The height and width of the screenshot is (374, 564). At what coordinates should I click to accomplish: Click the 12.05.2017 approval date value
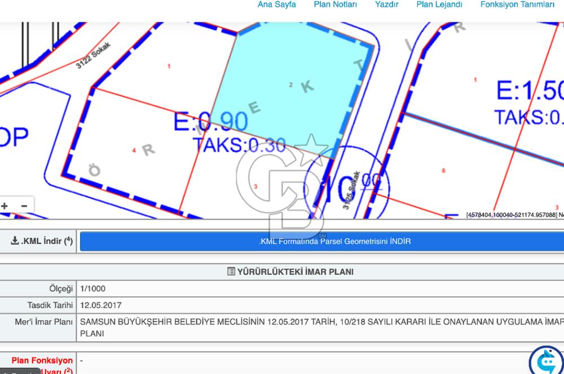click(101, 305)
